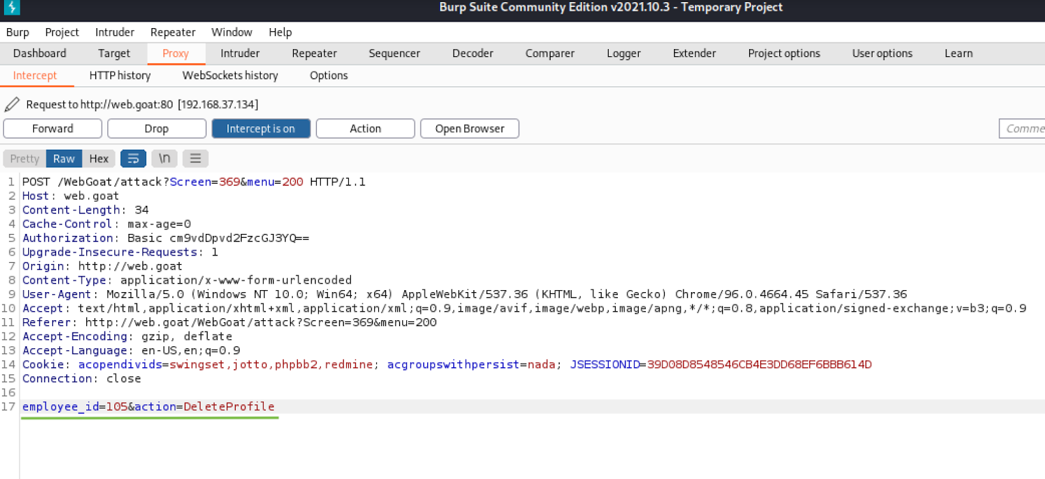Open the Decoder tool tab
The image size is (1045, 479).
pyautogui.click(x=473, y=54)
